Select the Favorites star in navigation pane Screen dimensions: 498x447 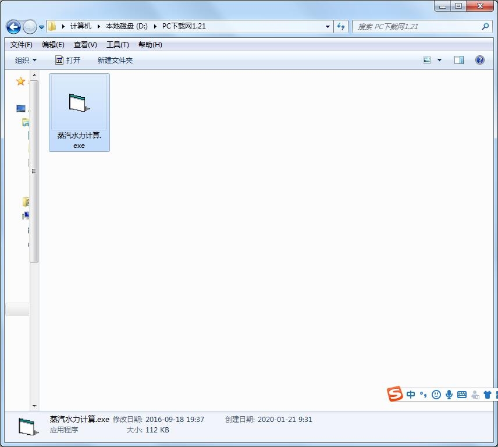[x=20, y=81]
